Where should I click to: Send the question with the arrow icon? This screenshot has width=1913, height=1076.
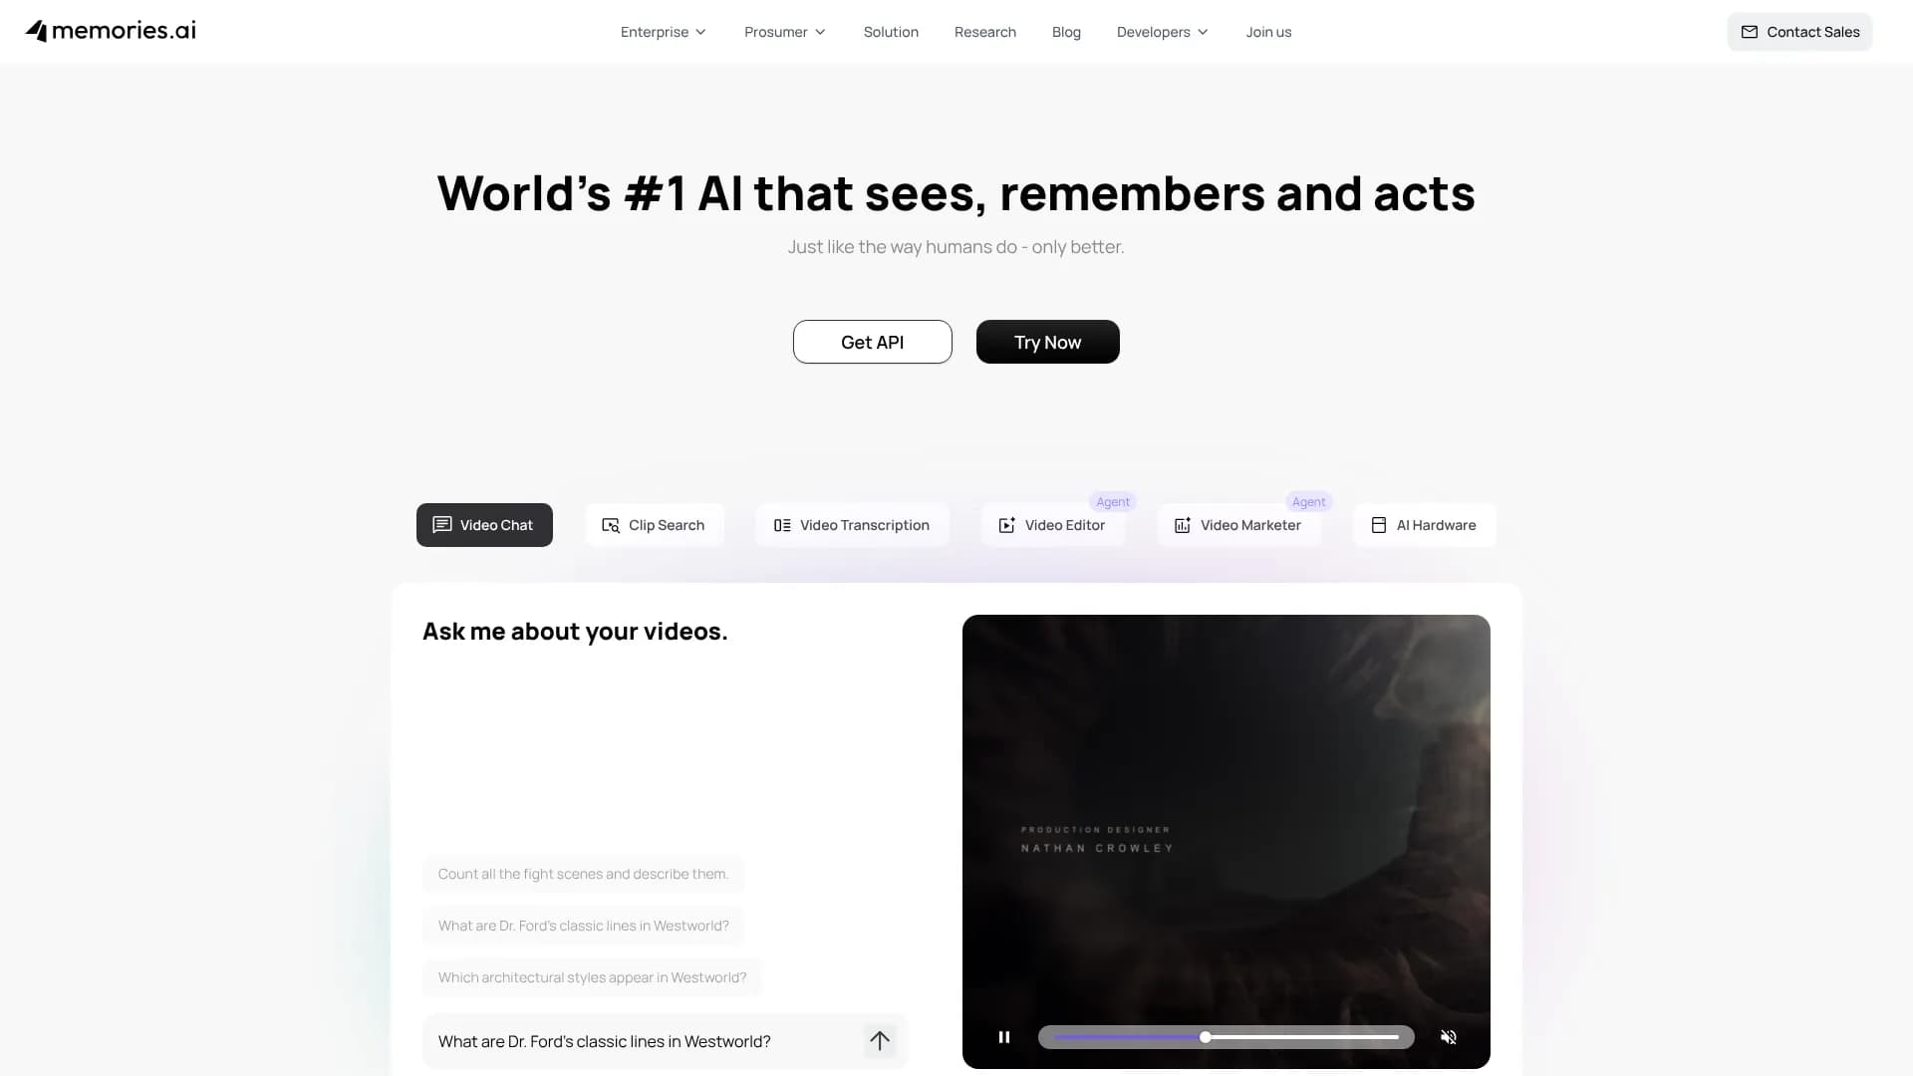click(880, 1041)
